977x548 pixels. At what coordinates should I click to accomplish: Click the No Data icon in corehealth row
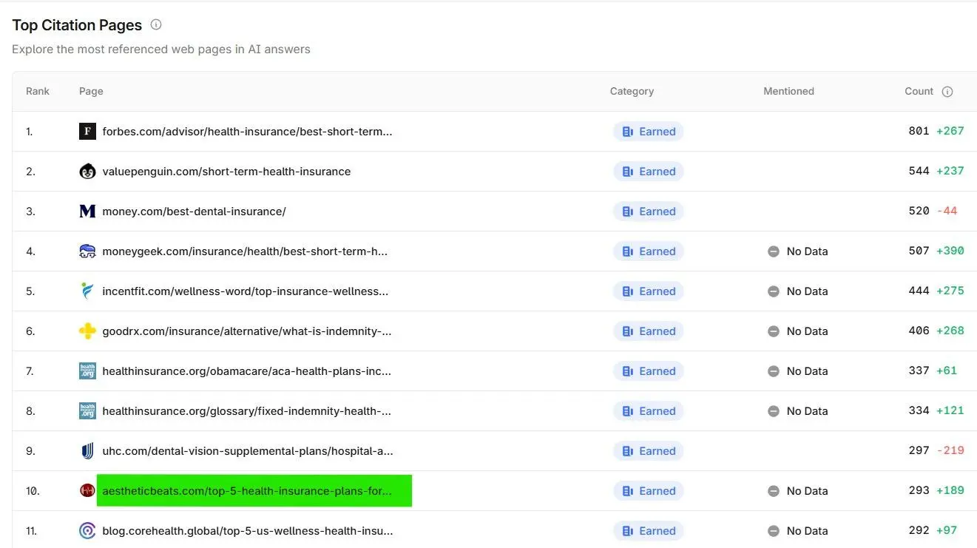coord(774,531)
